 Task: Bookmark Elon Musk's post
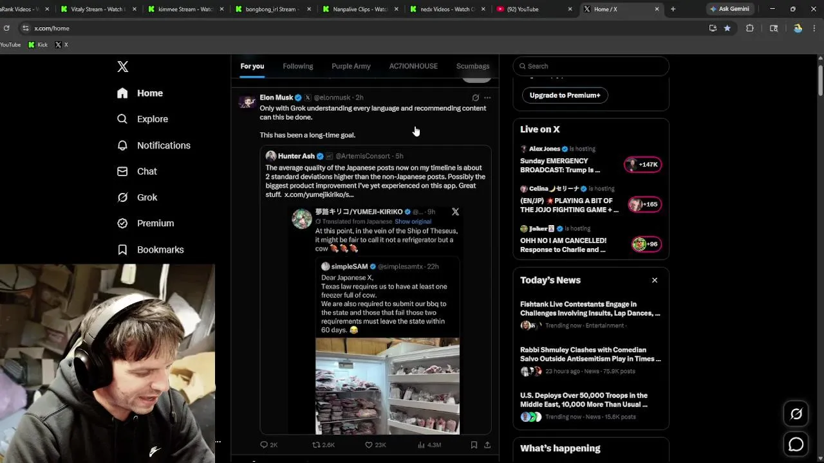click(x=474, y=444)
